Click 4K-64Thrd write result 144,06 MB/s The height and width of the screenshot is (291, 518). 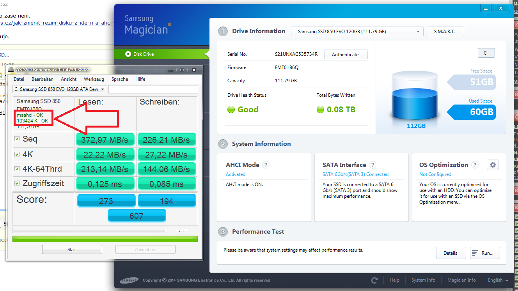tap(167, 169)
